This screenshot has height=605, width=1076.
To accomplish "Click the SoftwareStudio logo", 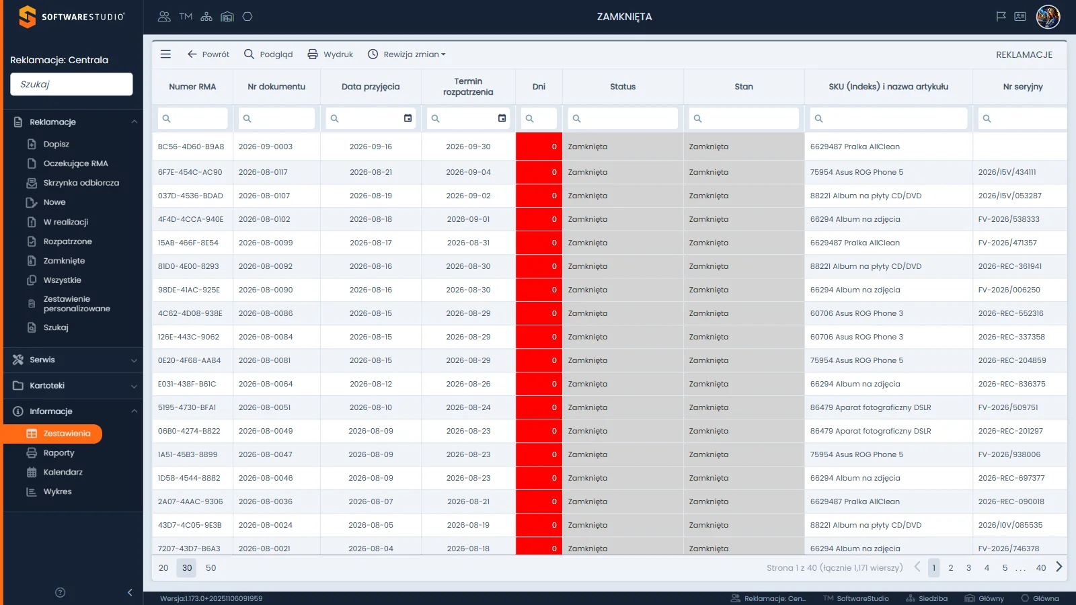I will (x=71, y=17).
